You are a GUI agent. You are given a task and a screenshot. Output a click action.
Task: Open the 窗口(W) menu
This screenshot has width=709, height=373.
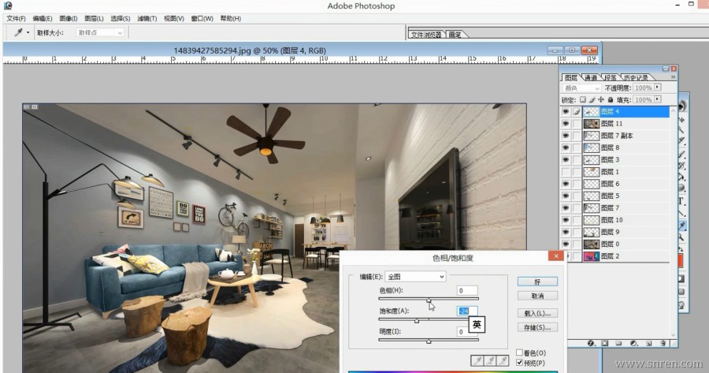click(202, 19)
